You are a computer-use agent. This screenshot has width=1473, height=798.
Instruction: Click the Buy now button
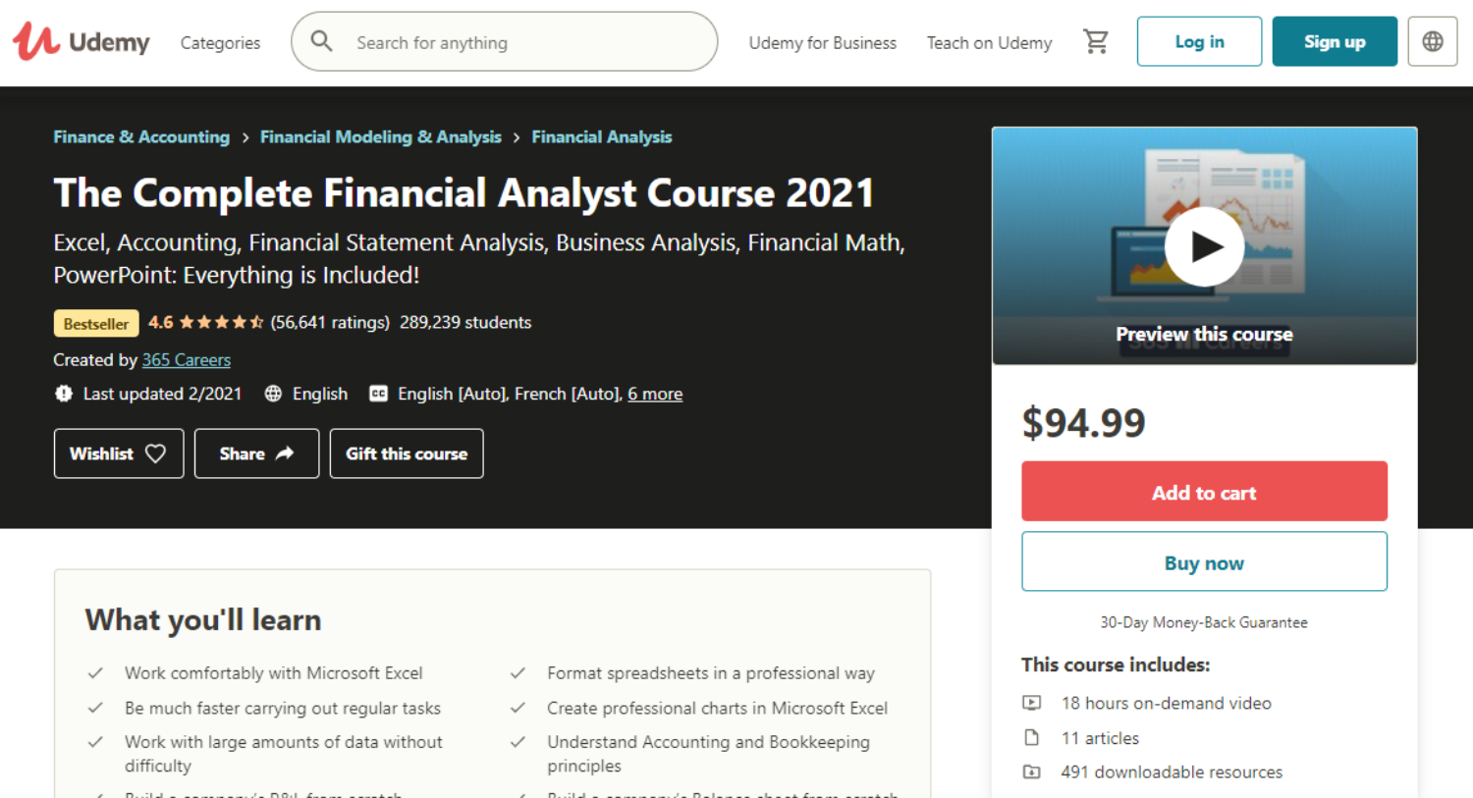1204,562
